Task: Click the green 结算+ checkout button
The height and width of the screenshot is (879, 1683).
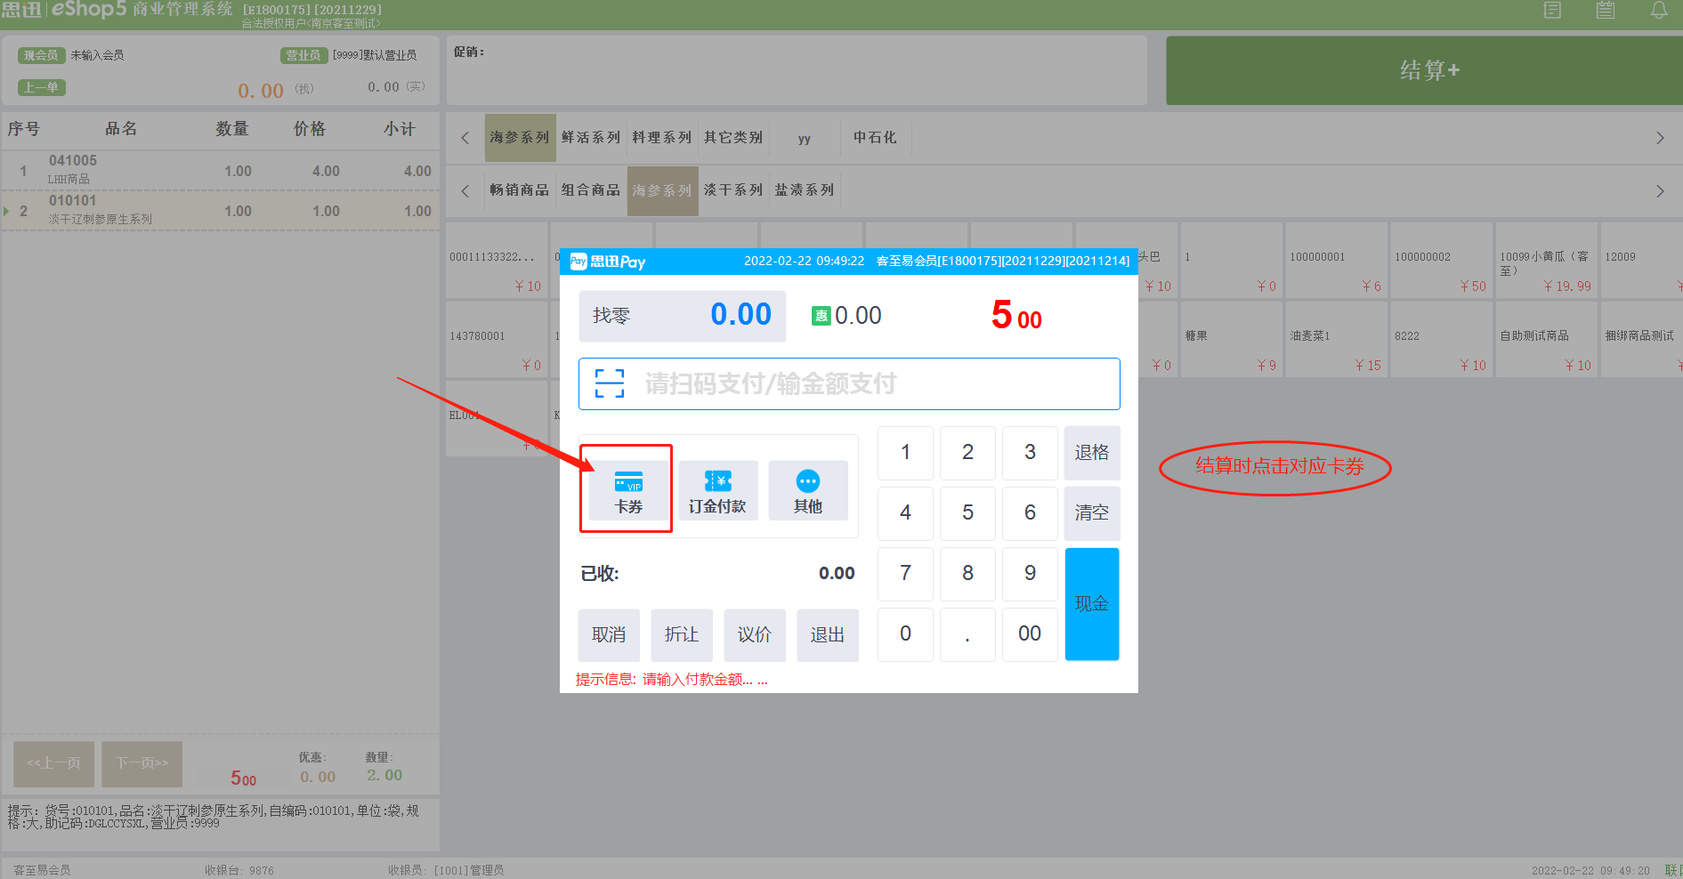Action: coord(1425,70)
